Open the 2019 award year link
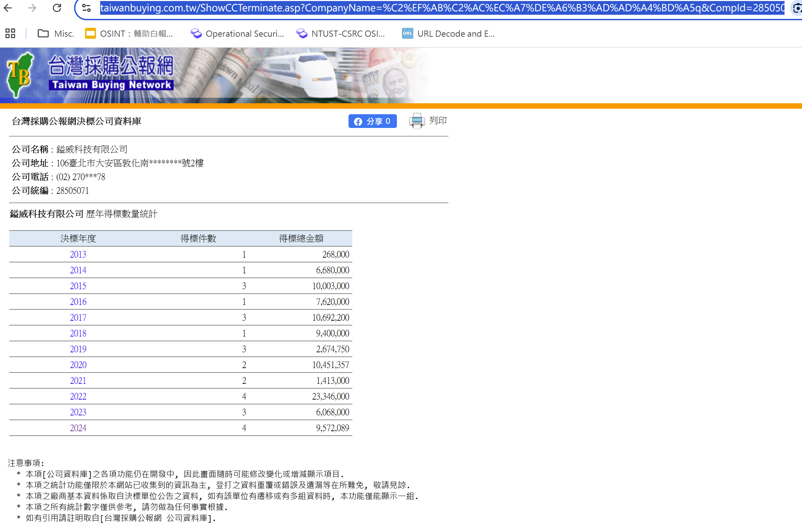The image size is (802, 531). tap(78, 349)
